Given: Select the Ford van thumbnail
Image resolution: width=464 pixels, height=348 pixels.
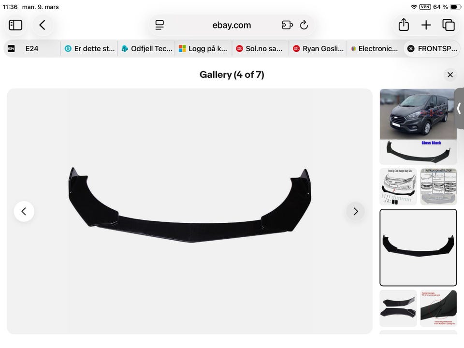Looking at the screenshot, I should [418, 127].
